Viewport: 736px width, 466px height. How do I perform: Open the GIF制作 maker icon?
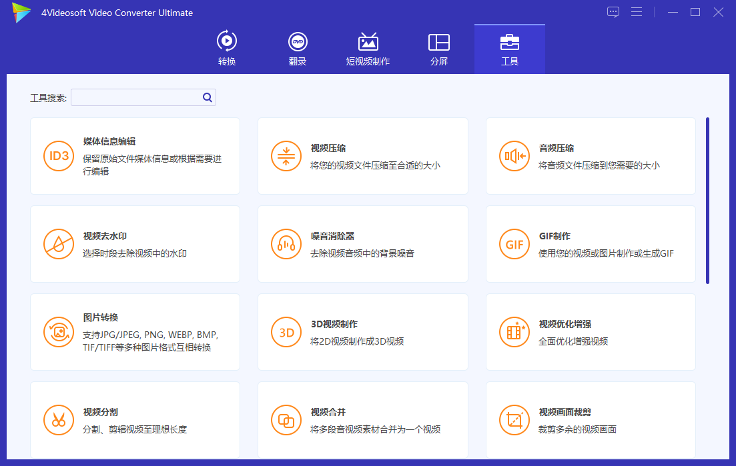pyautogui.click(x=514, y=244)
